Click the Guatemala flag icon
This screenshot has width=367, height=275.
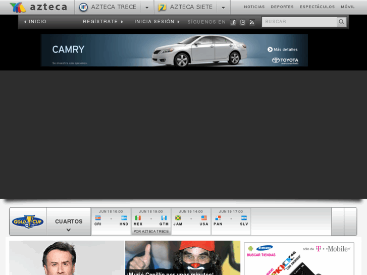pyautogui.click(x=164, y=218)
